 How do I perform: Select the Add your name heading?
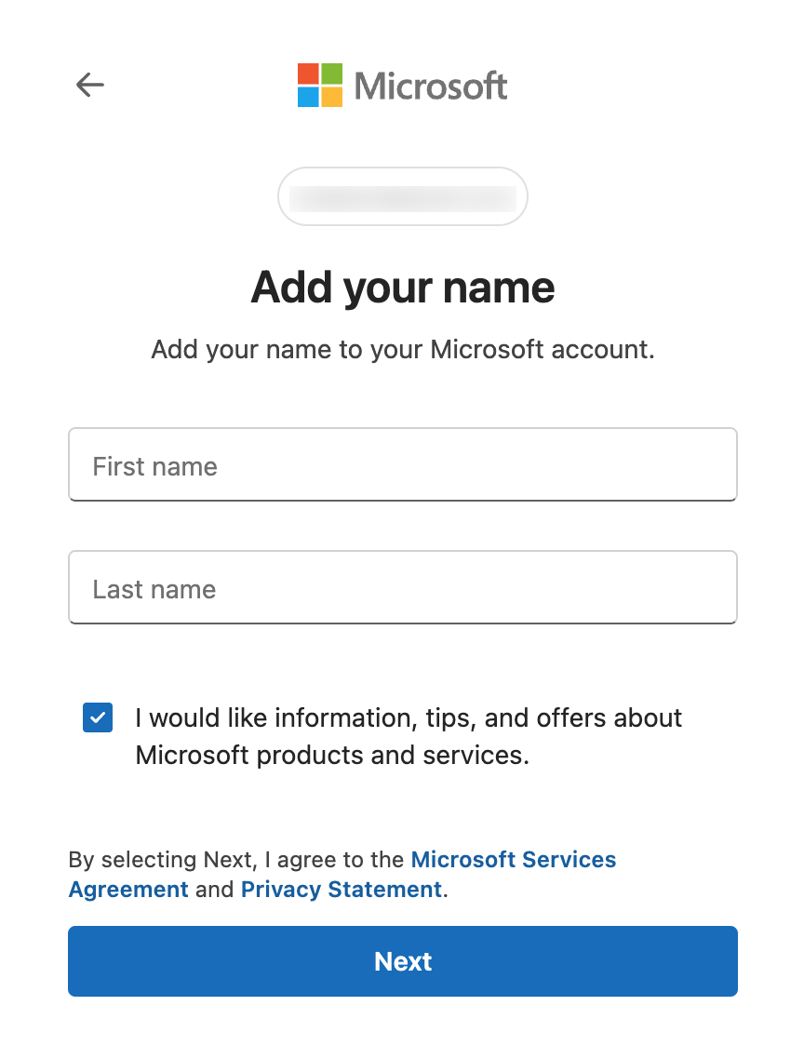(x=402, y=287)
